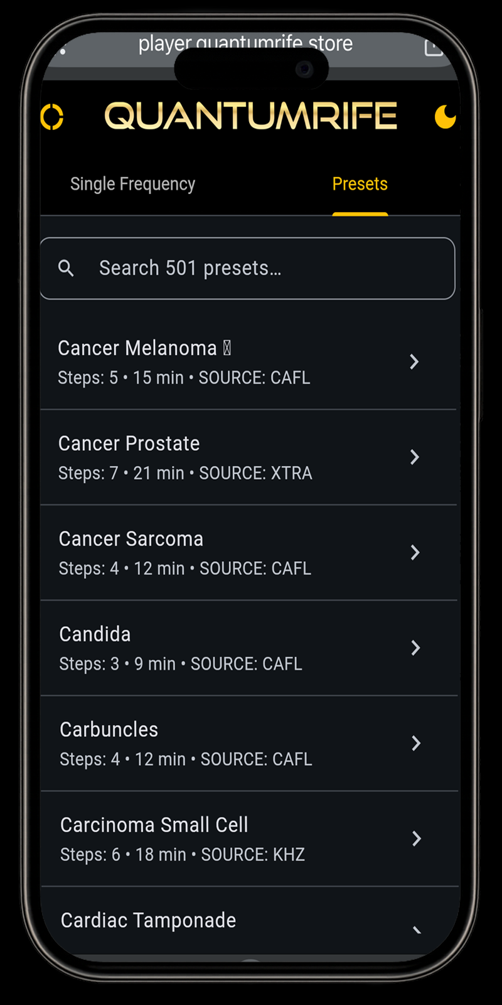Screen dimensions: 502x1005
Task: Open the Candida preset entry
Action: coord(95,634)
